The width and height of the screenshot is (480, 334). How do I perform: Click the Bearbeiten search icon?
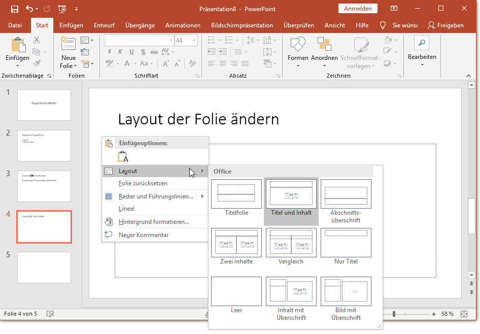tap(422, 43)
